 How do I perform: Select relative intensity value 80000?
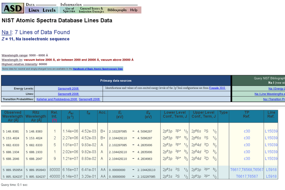coord(55,170)
